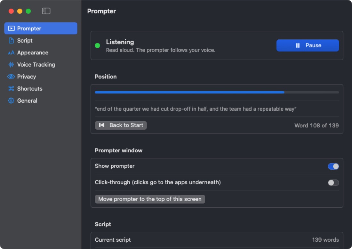Viewport: 352px width, 249px height.
Task: Click the Script document icon
Action: (11, 41)
